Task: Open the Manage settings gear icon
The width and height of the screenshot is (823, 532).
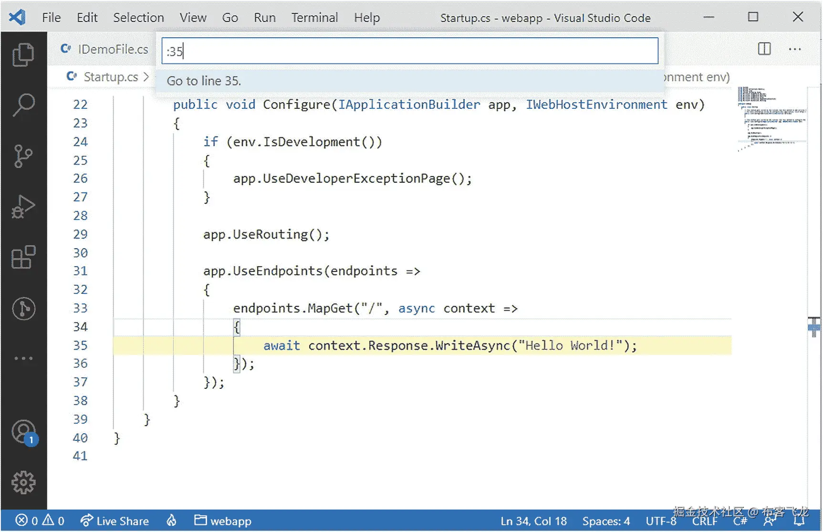Action: click(23, 482)
